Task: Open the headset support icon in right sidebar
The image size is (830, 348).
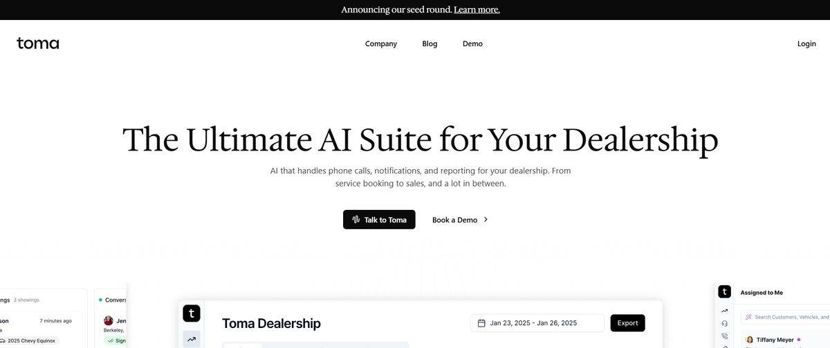Action: pyautogui.click(x=724, y=323)
